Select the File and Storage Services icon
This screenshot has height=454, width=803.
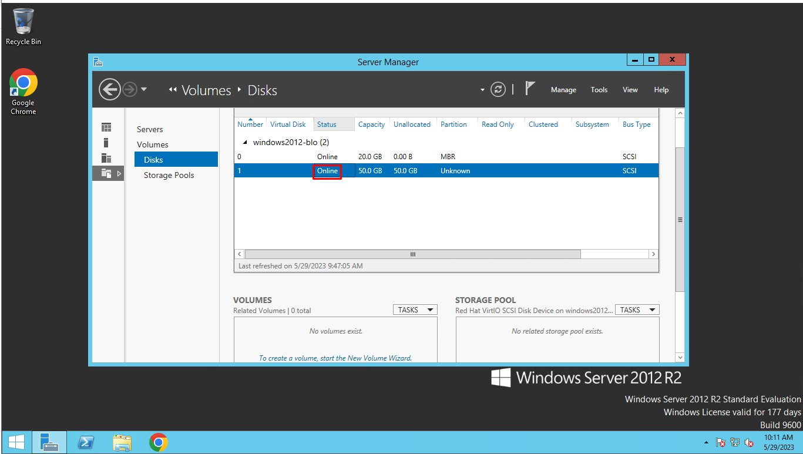106,173
